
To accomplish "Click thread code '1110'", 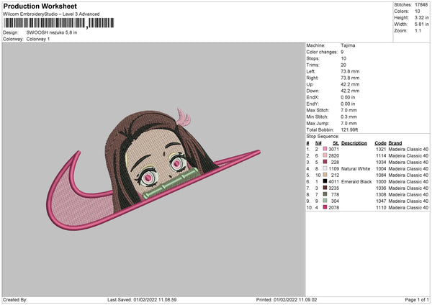I will click(x=381, y=207).
